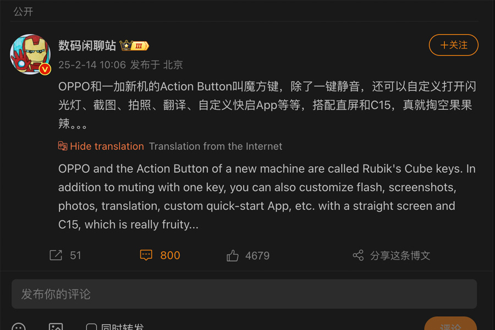Check the 同时转发 repost checkbox
Screen dimensions: 495x330
[91, 327]
